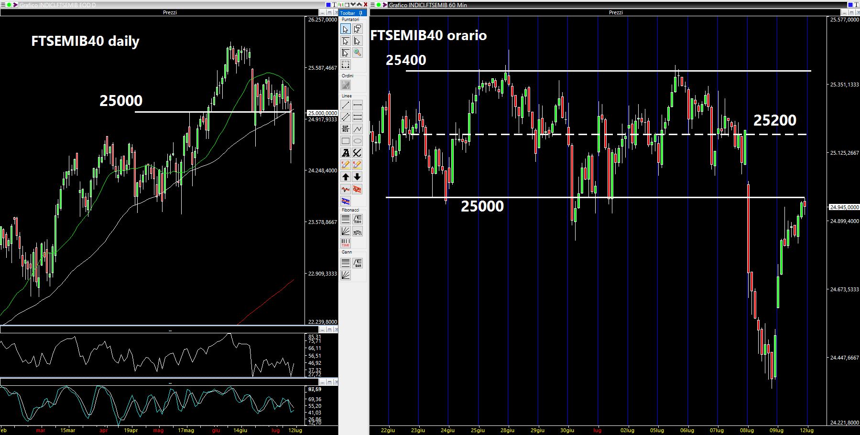
Task: Select the text annotation A tool
Action: 346,153
